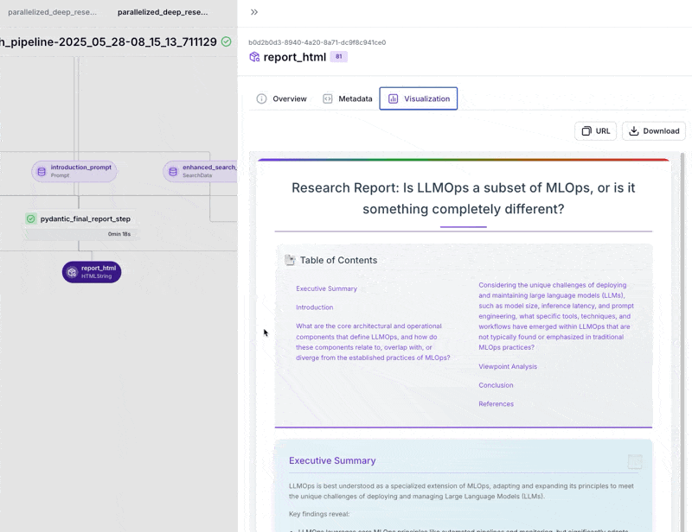The width and height of the screenshot is (692, 532).
Task: Navigate to the Conclusion link
Action: (x=496, y=385)
